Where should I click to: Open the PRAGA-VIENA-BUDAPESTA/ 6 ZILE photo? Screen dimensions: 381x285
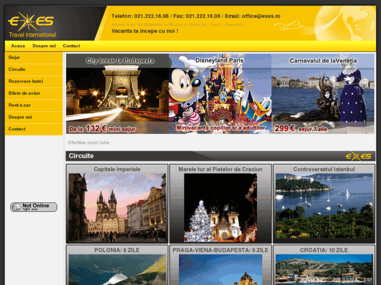coord(221,270)
